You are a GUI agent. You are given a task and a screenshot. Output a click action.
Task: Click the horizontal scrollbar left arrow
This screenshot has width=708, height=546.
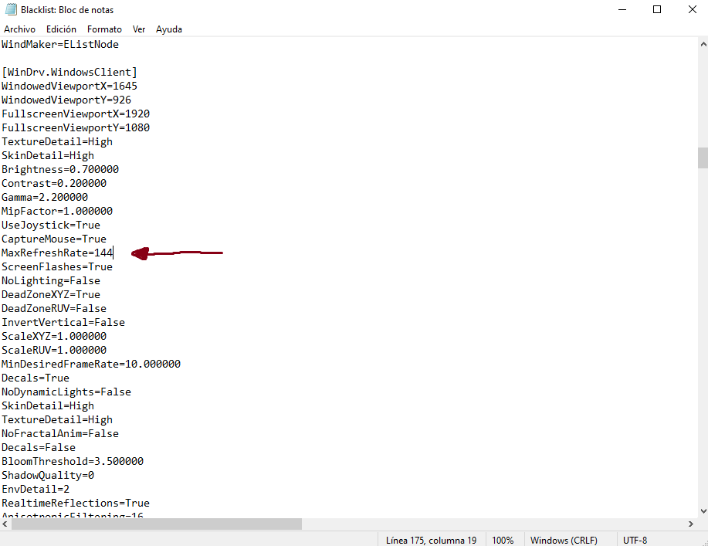coord(5,524)
